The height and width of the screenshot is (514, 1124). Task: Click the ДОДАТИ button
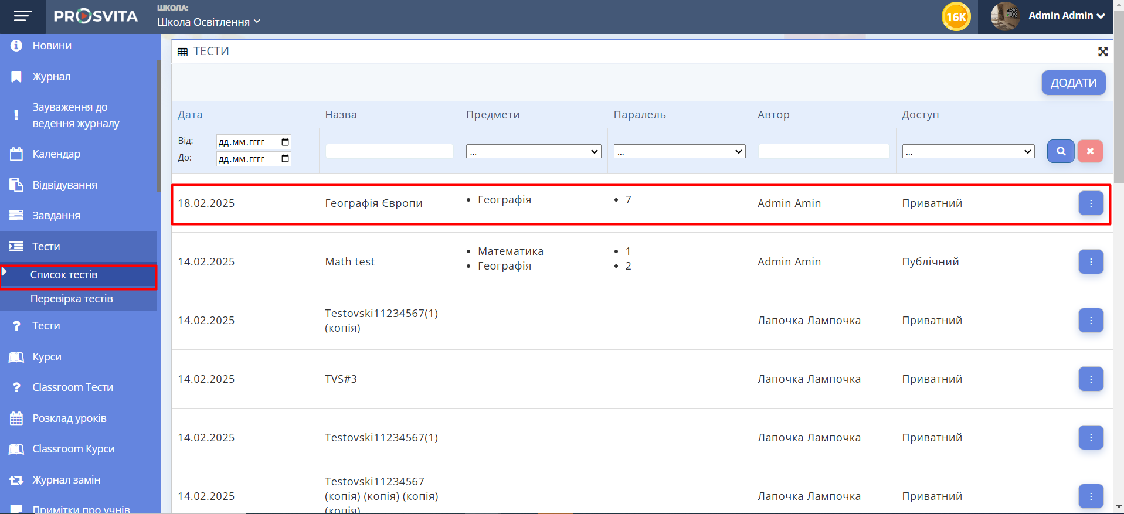[1073, 83]
